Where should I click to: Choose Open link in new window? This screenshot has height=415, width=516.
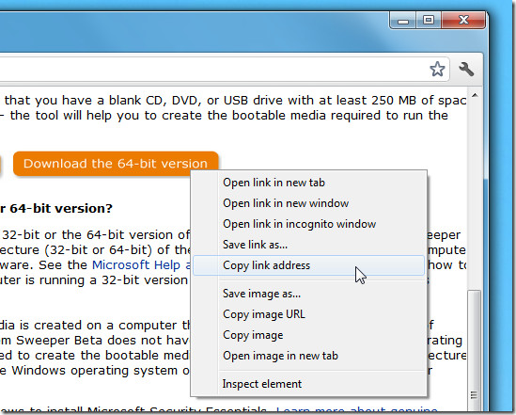pyautogui.click(x=308, y=203)
